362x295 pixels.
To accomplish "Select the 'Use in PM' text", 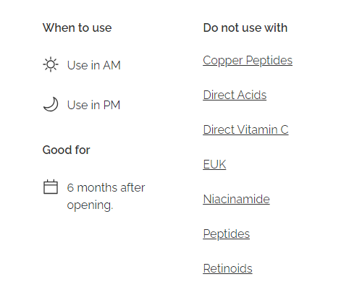I will (93, 105).
